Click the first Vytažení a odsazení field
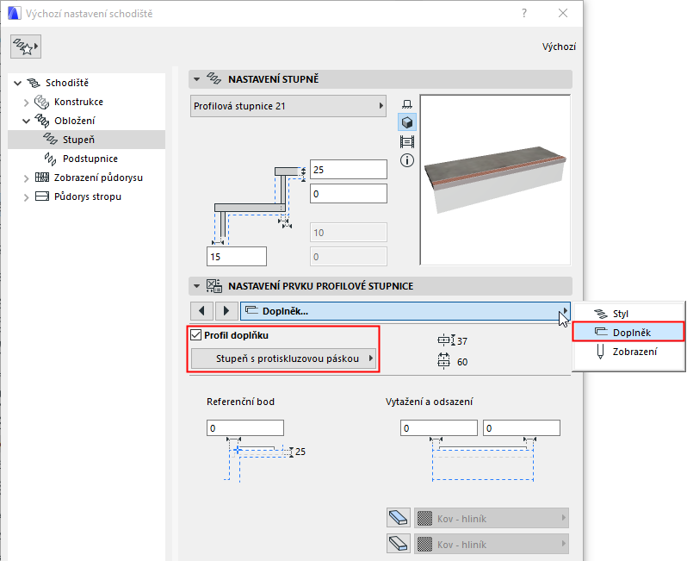687x561 pixels. pos(438,427)
